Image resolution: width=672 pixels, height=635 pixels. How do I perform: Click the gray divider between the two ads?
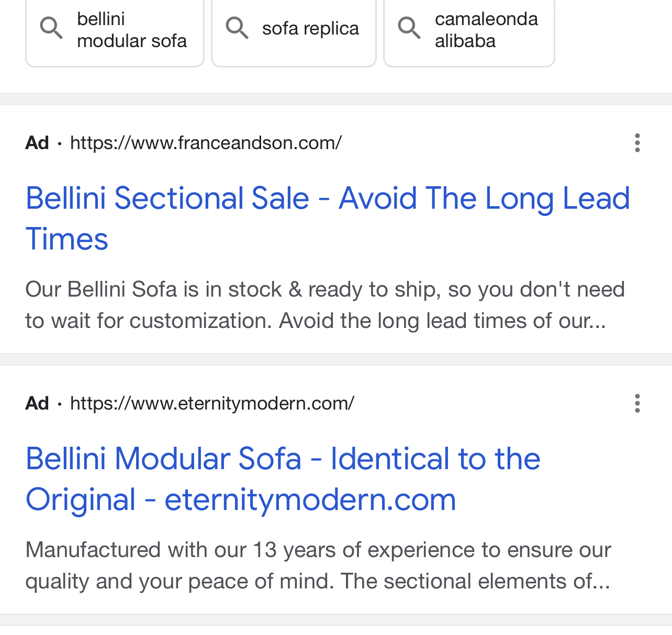coord(336,359)
